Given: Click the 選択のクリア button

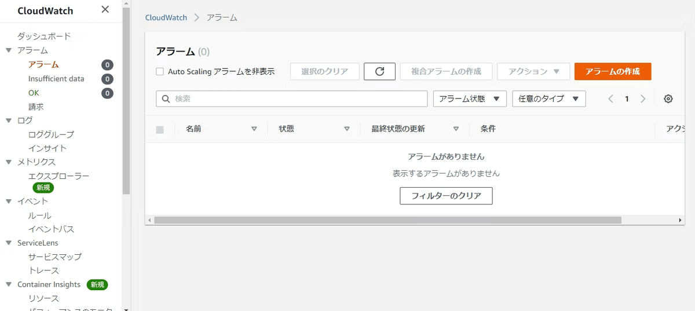Looking at the screenshot, I should tap(324, 71).
